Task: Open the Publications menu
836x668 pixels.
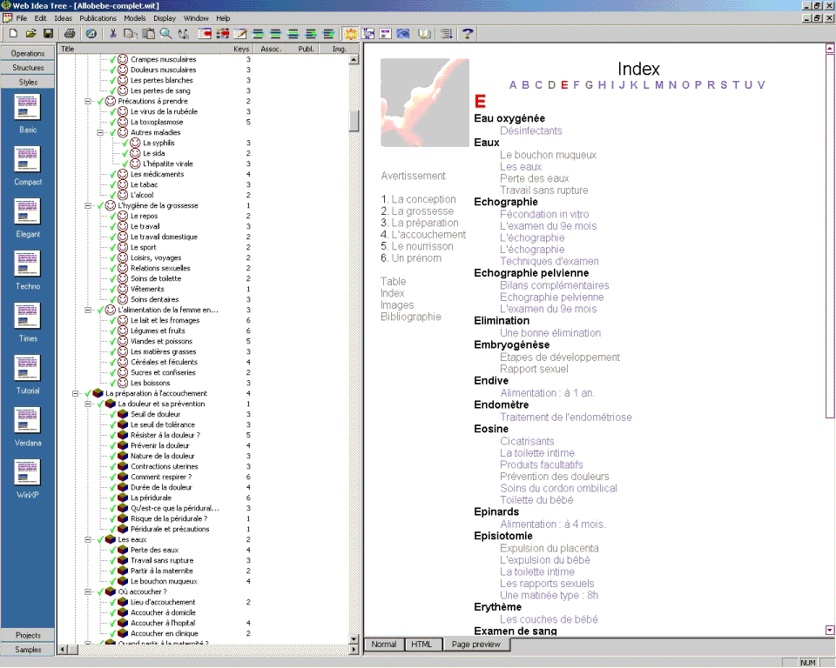Action: pyautogui.click(x=98, y=18)
